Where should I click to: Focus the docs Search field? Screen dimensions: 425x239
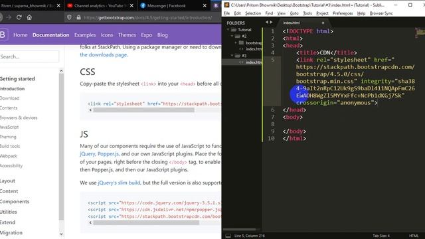(x=29, y=56)
